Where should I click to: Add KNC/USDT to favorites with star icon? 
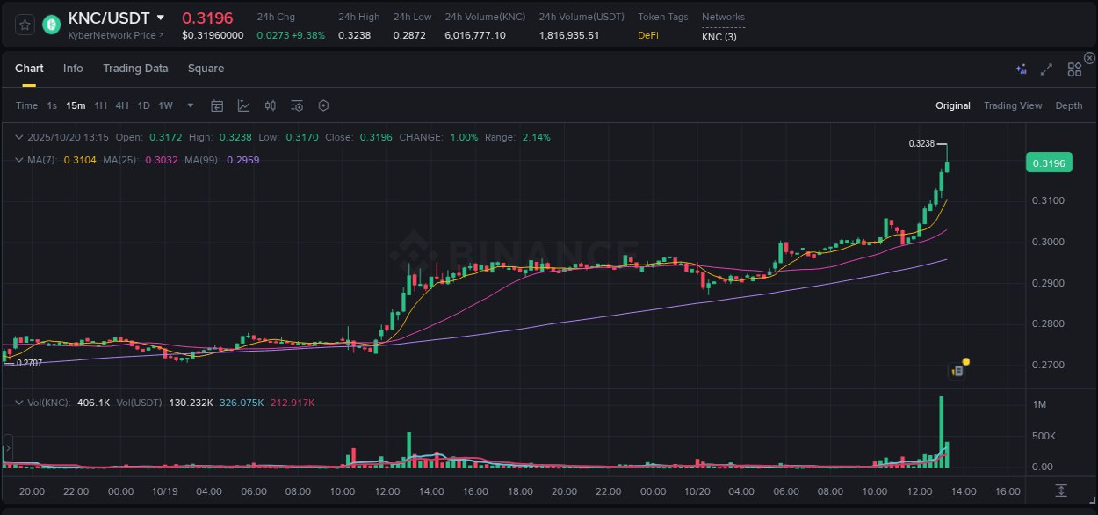(25, 25)
